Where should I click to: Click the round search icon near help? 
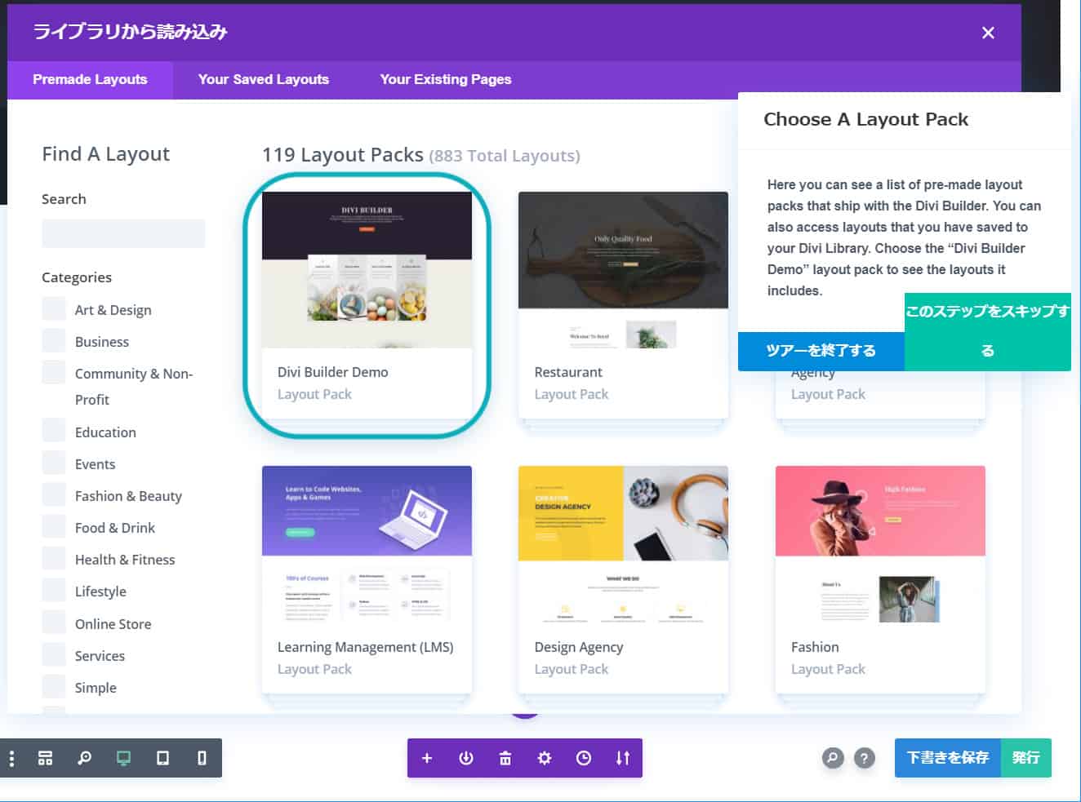point(832,758)
